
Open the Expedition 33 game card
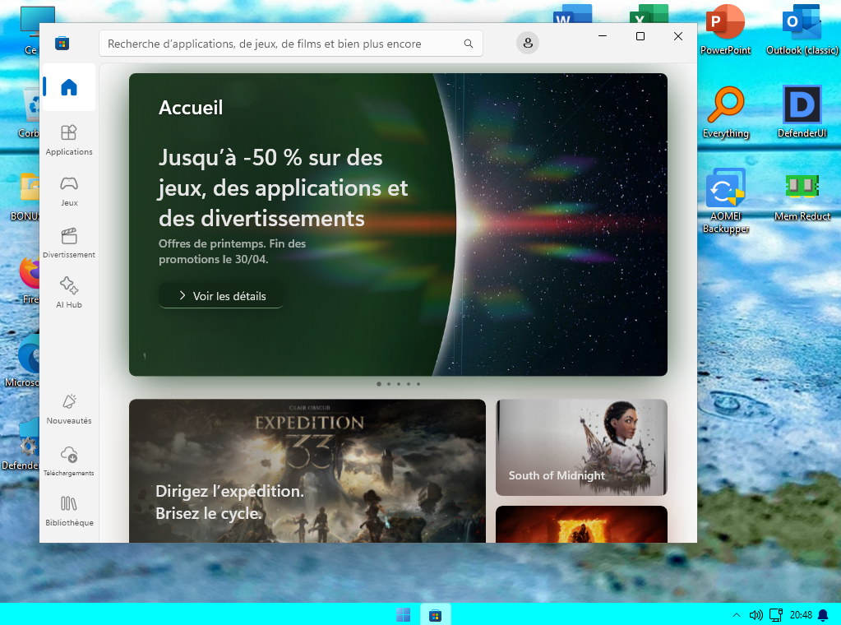307,470
